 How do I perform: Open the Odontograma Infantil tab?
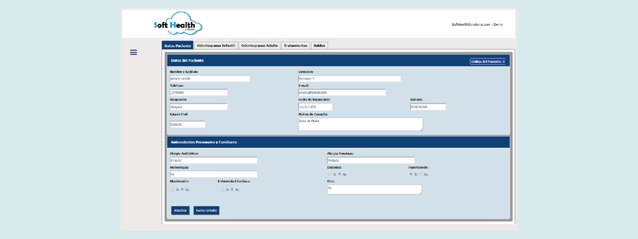pos(215,46)
